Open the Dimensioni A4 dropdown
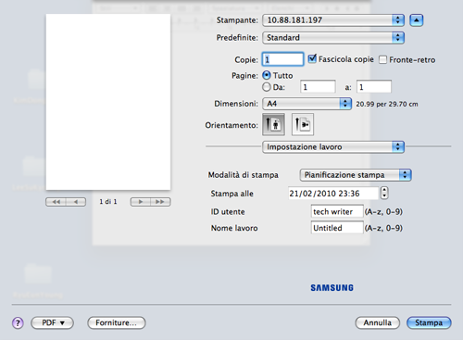Viewport: 463px width, 340px height. tap(307, 104)
